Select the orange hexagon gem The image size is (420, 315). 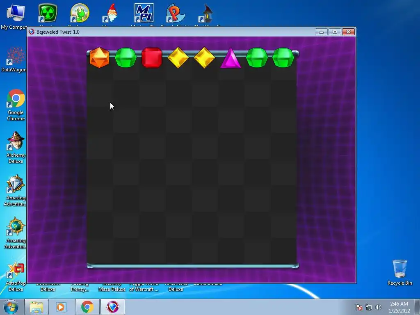99,57
